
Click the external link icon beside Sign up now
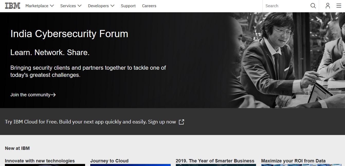click(x=181, y=122)
